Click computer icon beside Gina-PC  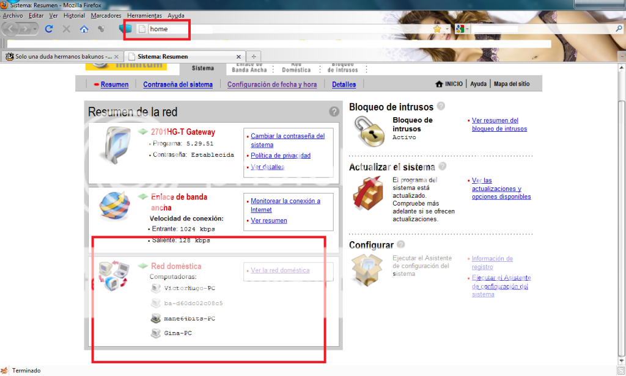point(156,333)
